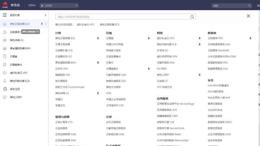Image resolution: width=260 pixels, height=146 pixels.
Task: Click the elastic public IP icon in sidebar
Action: click(5, 97)
